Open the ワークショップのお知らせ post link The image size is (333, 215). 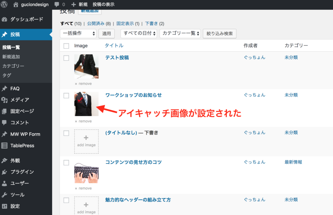[133, 95]
